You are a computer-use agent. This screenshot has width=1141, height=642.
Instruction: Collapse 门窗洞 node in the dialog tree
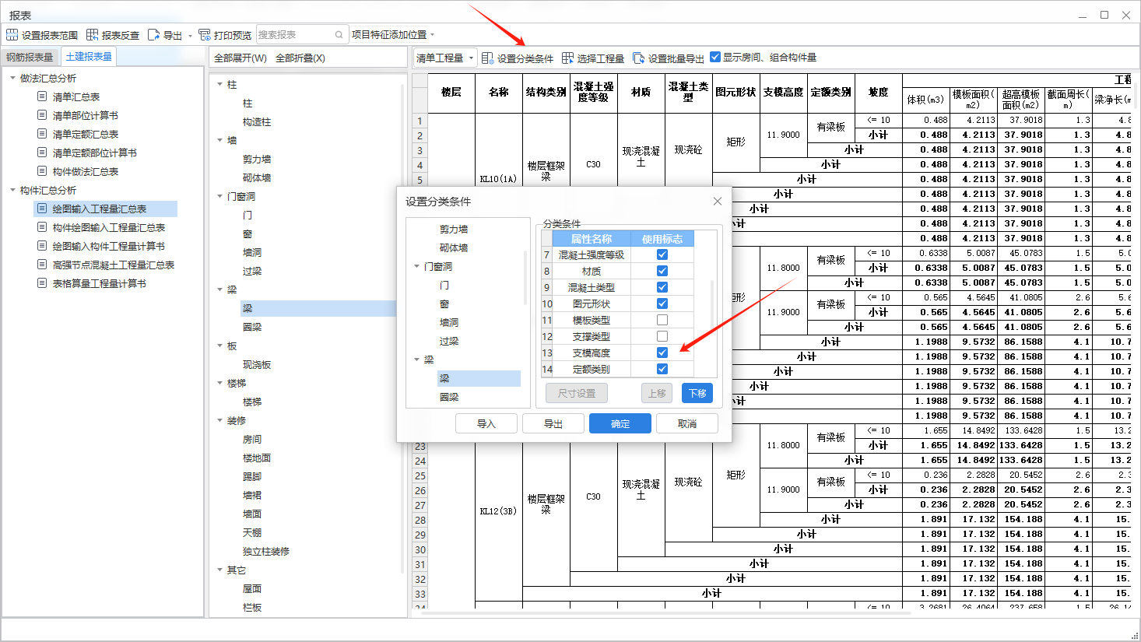[x=416, y=266]
